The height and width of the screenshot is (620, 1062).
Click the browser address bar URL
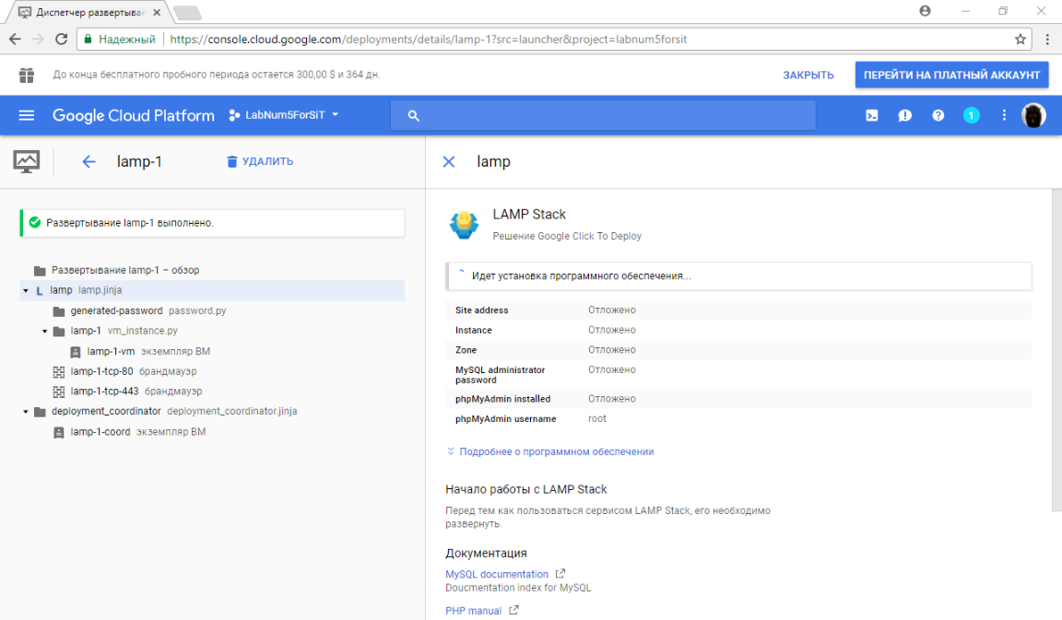[x=428, y=40]
